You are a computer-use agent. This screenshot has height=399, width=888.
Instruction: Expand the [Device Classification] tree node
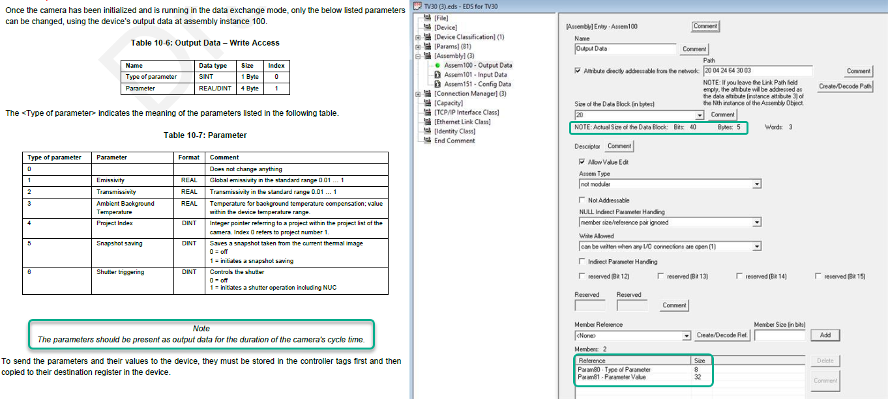tap(418, 37)
